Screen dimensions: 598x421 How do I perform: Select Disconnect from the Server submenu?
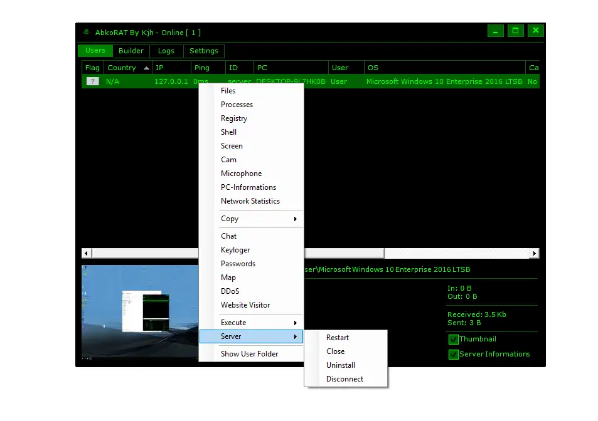(x=344, y=378)
